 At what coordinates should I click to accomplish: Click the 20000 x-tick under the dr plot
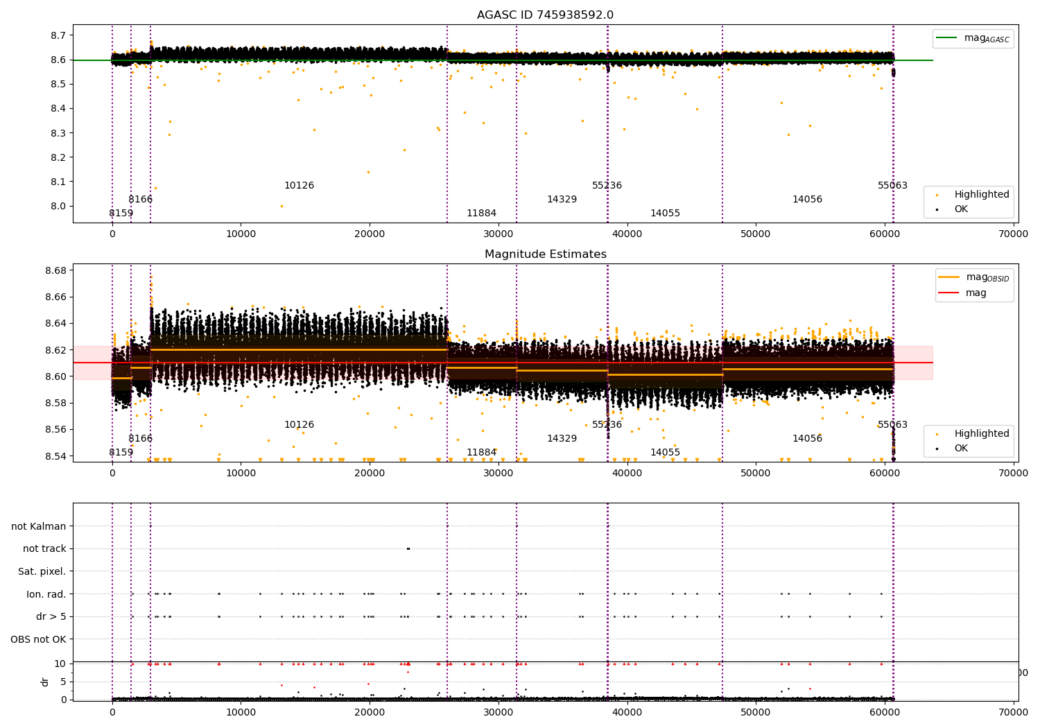click(370, 711)
